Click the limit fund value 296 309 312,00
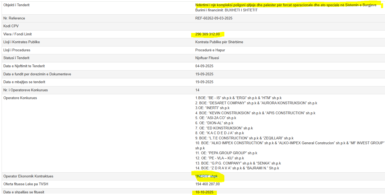The image size is (385, 195). tap(207, 34)
